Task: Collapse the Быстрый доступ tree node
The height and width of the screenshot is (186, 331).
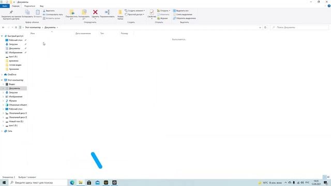Action: click(2, 36)
